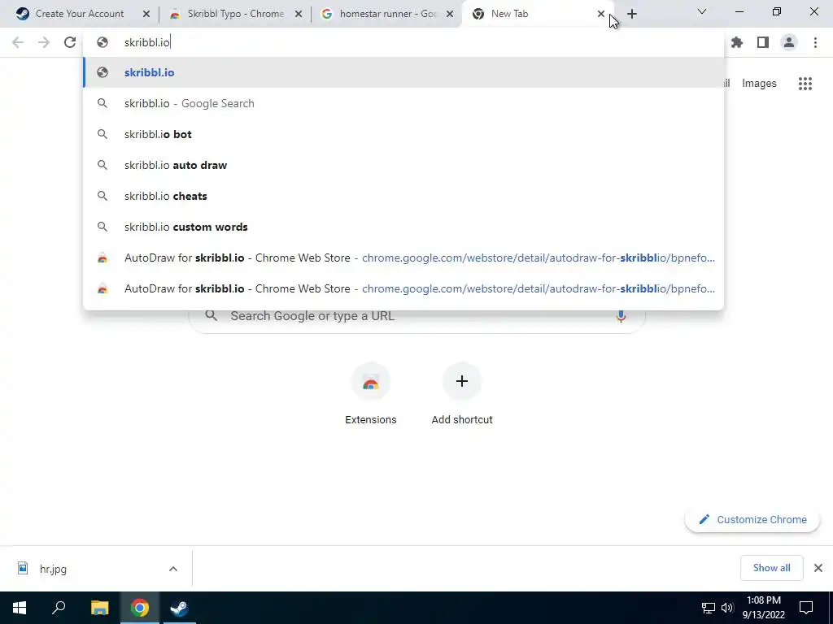This screenshot has height=624, width=833.
Task: Close the Skribbl Typo tab
Action: pyautogui.click(x=299, y=14)
